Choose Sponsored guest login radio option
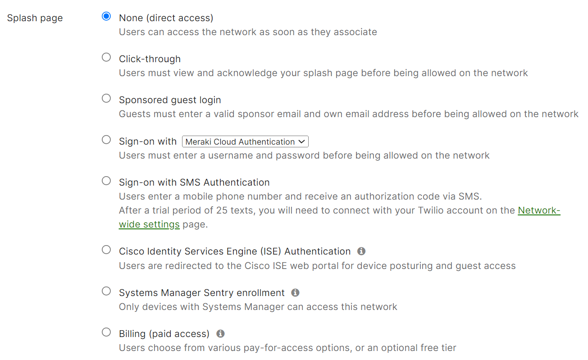This screenshot has height=360, width=588. click(106, 98)
